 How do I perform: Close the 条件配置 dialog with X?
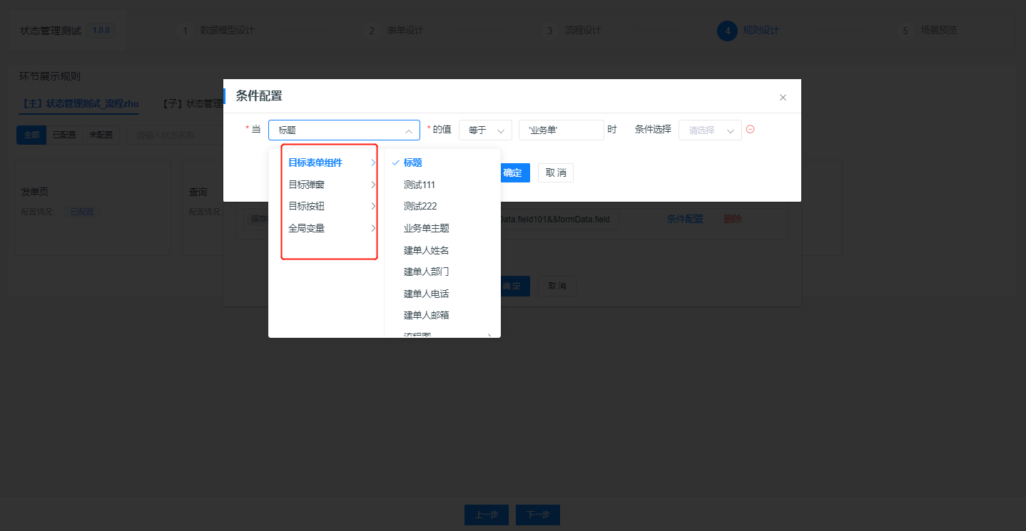point(783,98)
